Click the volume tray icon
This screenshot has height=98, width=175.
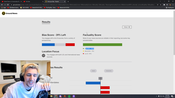coord(163,96)
